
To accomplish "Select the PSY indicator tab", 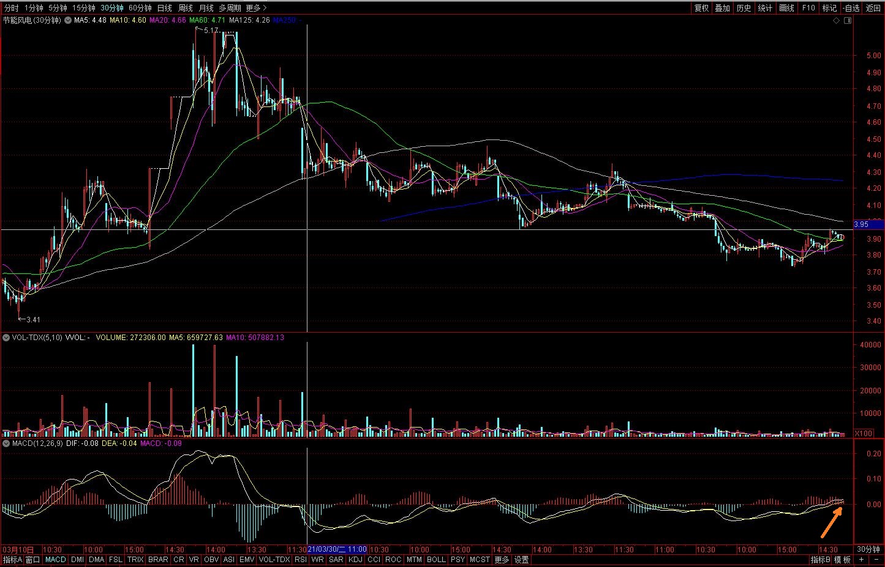I will pos(458,560).
